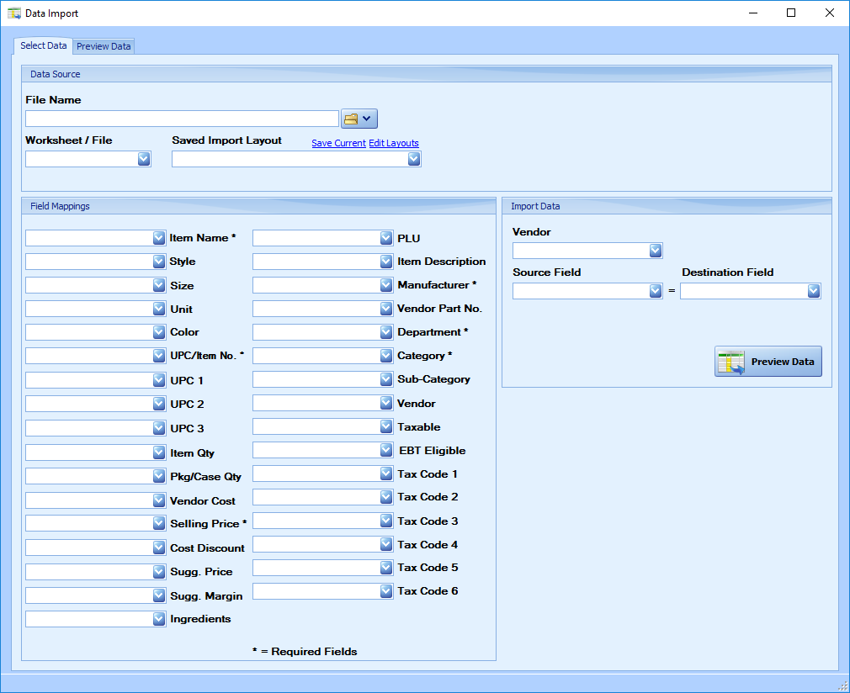This screenshot has height=693, width=850.
Task: Open the Taxable mapping dropdown
Action: point(386,426)
